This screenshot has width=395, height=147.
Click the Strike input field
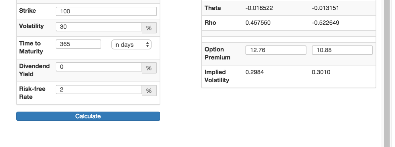coord(106,11)
